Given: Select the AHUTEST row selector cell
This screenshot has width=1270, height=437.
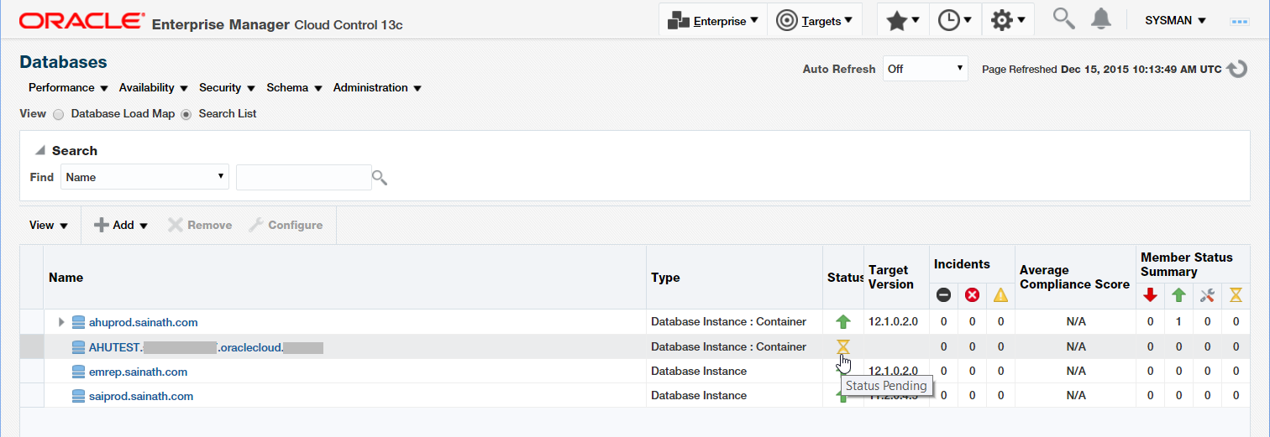Looking at the screenshot, I should [32, 347].
